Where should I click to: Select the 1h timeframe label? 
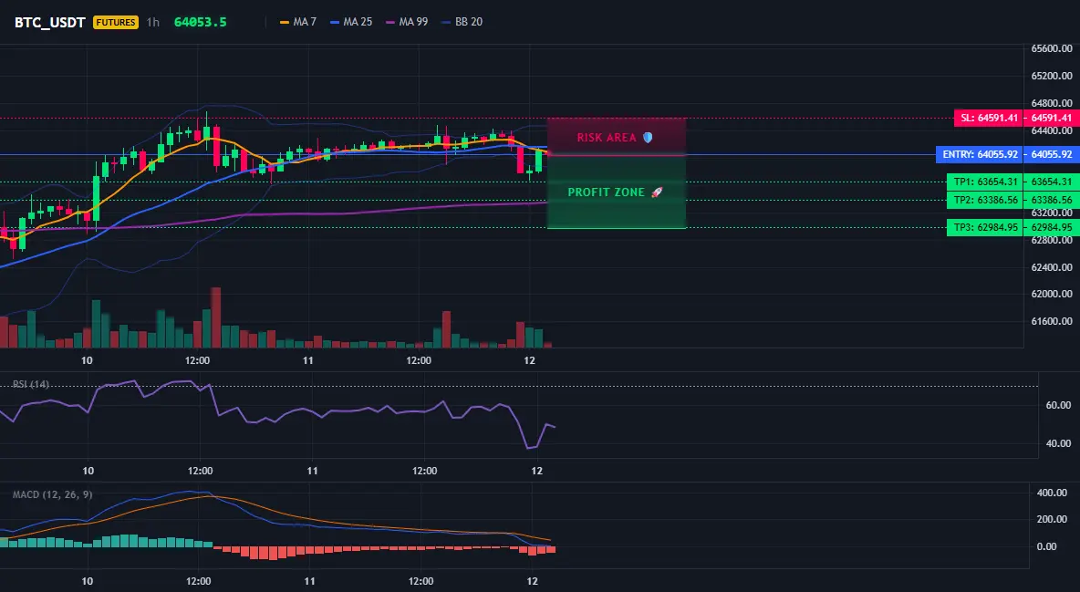pyautogui.click(x=153, y=22)
